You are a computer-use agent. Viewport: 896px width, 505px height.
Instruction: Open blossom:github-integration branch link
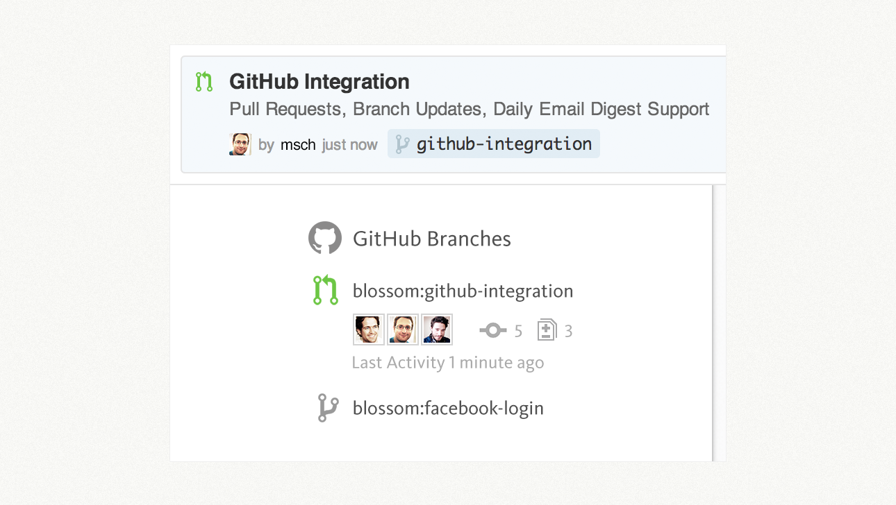pos(463,291)
